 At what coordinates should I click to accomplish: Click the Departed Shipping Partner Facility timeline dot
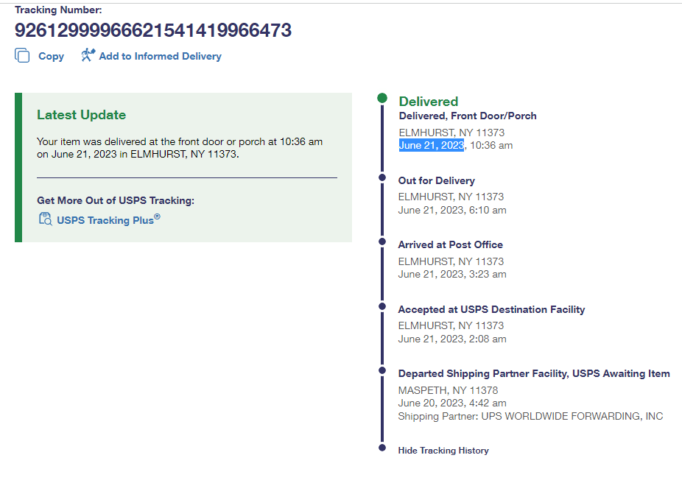point(382,370)
